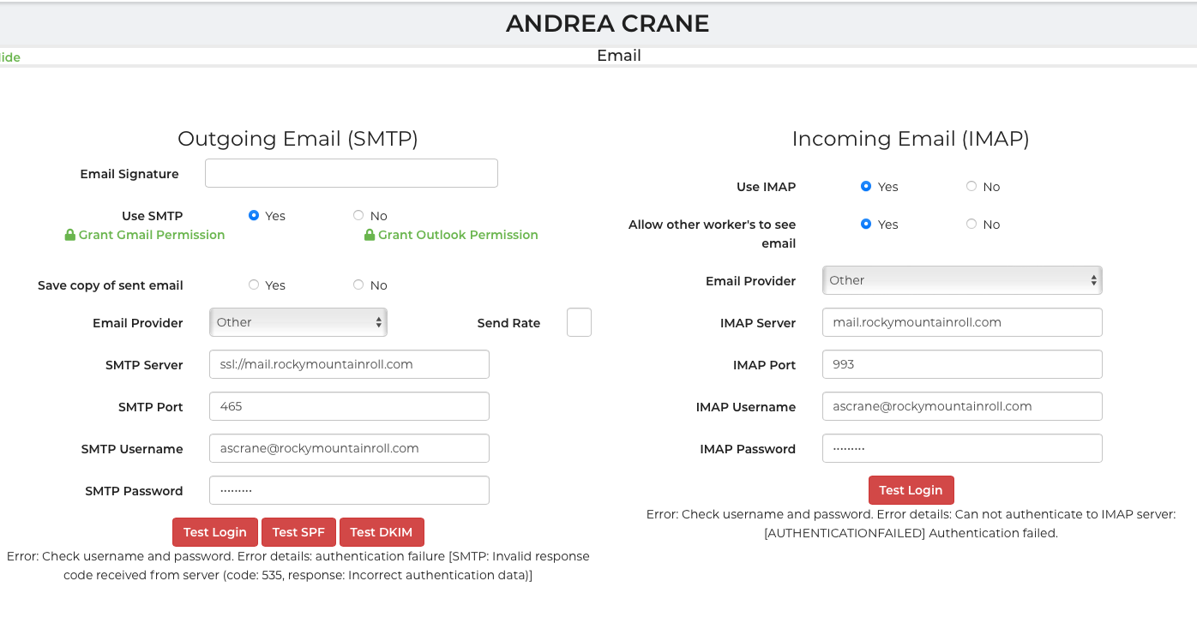Viewport: 1197px width, 617px height.
Task: Set Use IMAP to No
Action: tap(971, 187)
